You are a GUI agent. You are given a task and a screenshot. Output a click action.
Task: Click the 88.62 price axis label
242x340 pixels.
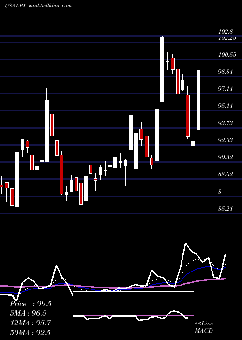226,174
